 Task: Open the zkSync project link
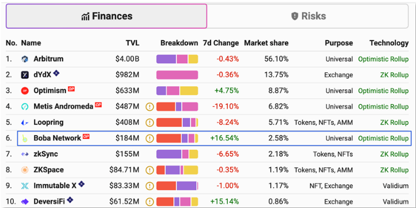(x=45, y=154)
